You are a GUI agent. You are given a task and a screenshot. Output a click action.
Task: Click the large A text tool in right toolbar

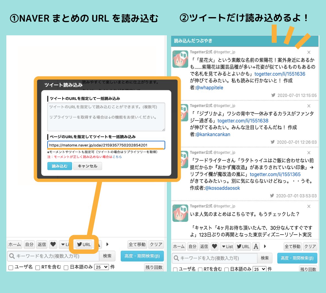(x=256, y=247)
